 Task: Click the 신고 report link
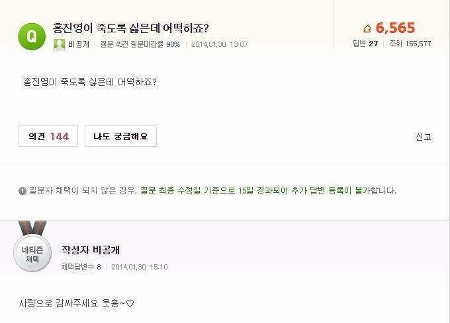click(x=423, y=137)
